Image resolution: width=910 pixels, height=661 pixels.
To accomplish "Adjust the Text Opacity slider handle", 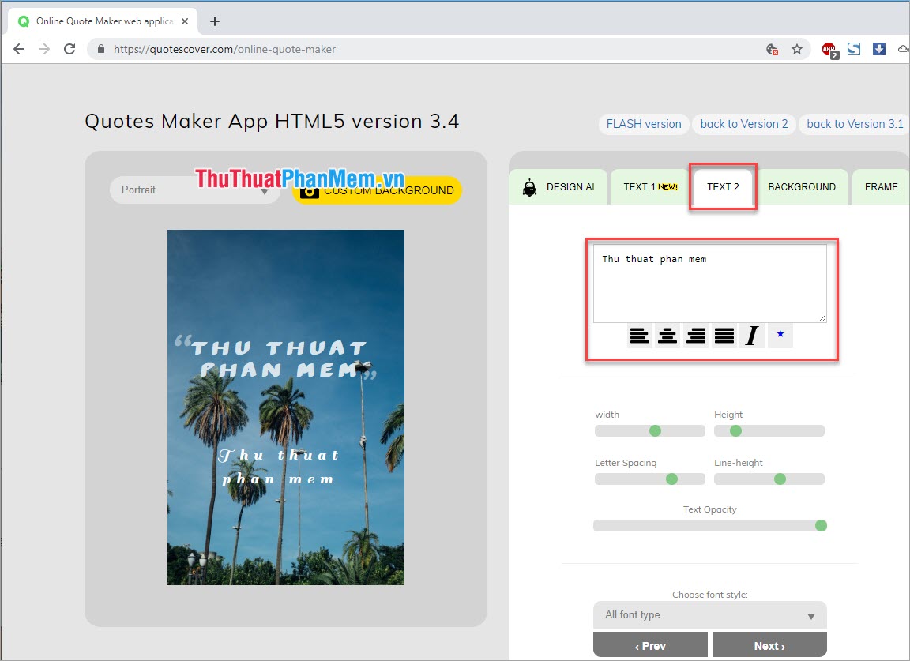I will (x=820, y=525).
